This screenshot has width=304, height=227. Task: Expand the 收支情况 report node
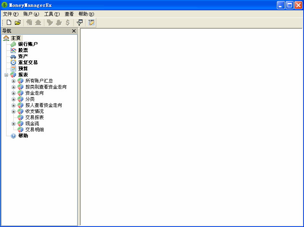pyautogui.click(x=13, y=111)
